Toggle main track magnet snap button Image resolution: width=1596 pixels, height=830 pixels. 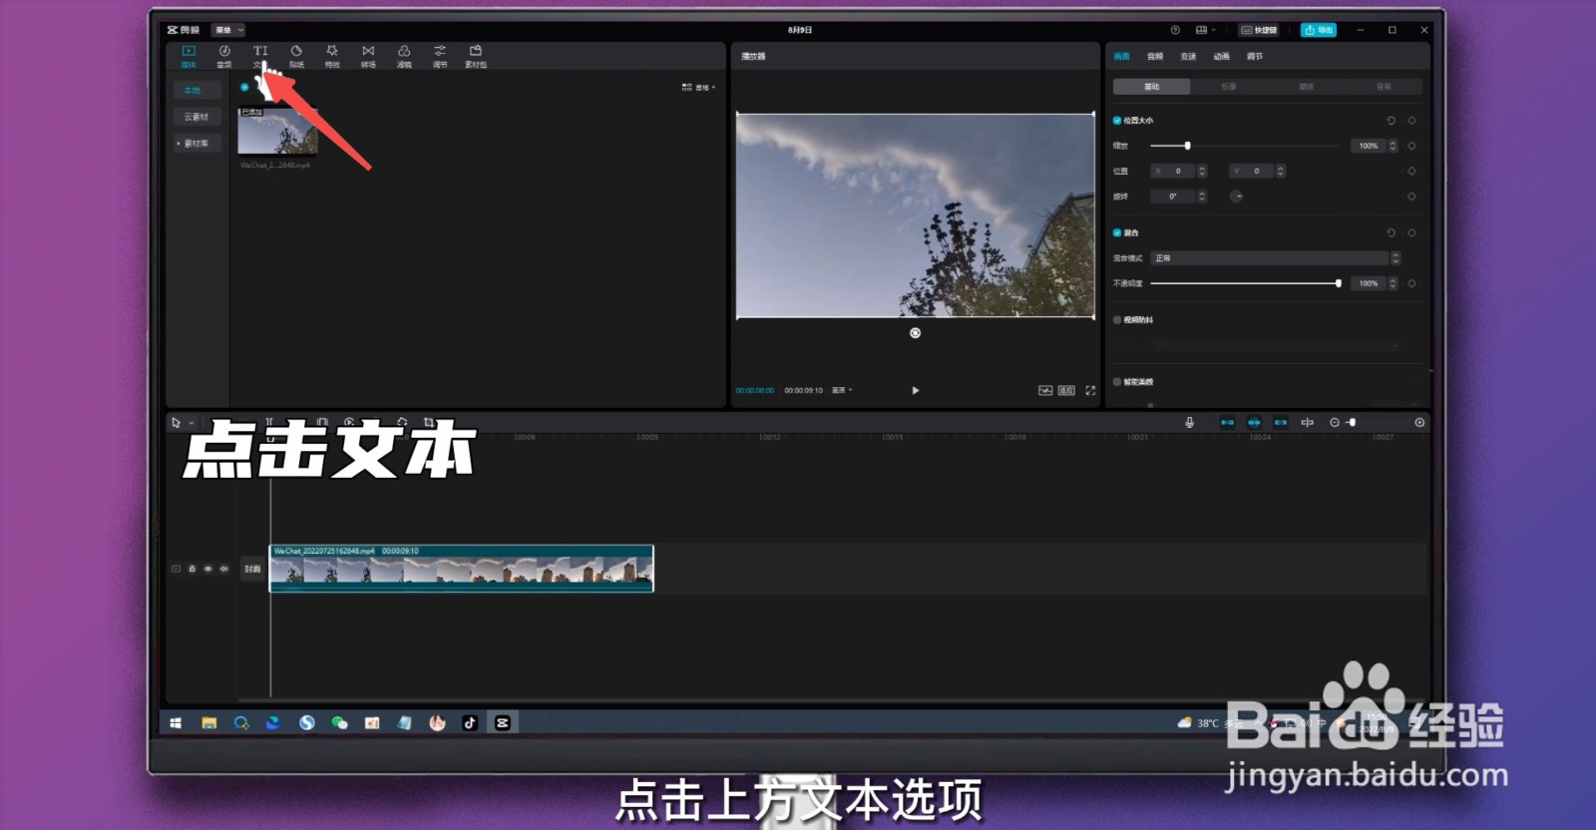(x=1227, y=422)
